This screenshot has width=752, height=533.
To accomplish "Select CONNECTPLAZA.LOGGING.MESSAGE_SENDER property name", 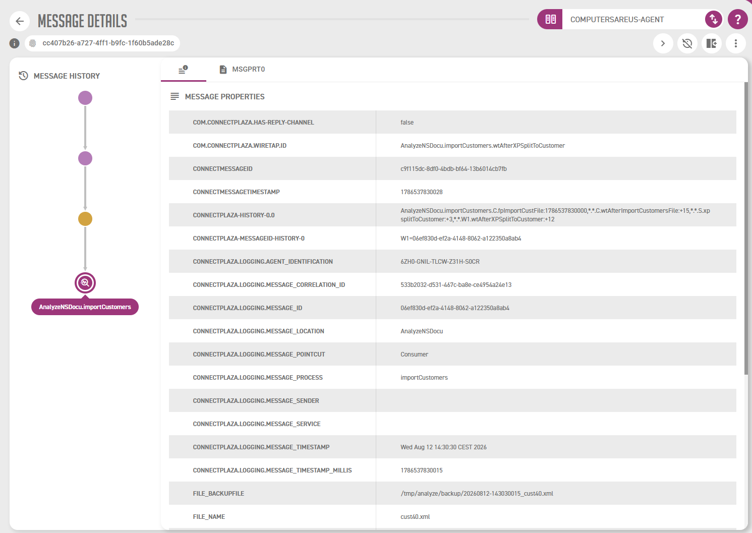I will coord(256,401).
